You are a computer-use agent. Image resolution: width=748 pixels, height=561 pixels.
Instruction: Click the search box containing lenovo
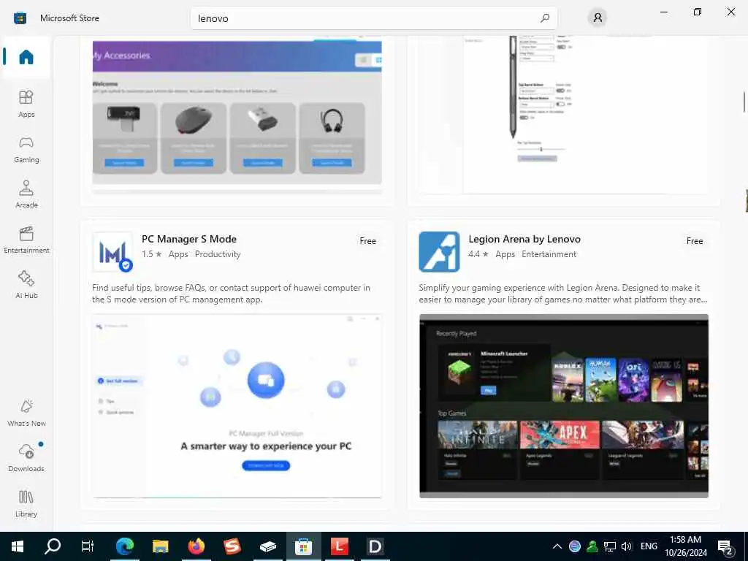[x=374, y=18]
